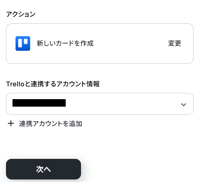
Task: Click the Trelloと連携するアカウント情報 label
Action: (53, 83)
